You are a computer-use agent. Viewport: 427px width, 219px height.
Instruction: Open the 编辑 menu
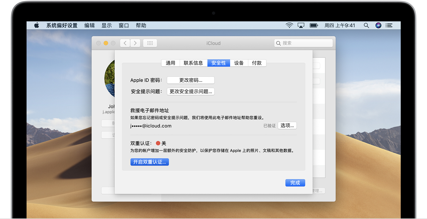90,25
